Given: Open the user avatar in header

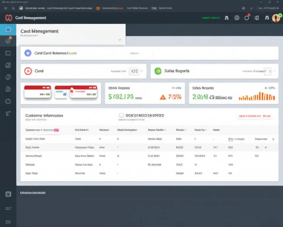Looking at the screenshot, I should (x=276, y=18).
